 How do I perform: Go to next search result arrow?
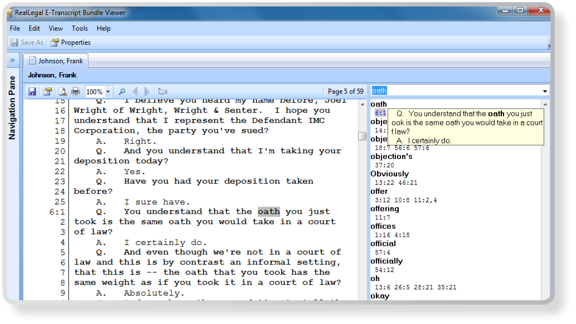point(147,91)
